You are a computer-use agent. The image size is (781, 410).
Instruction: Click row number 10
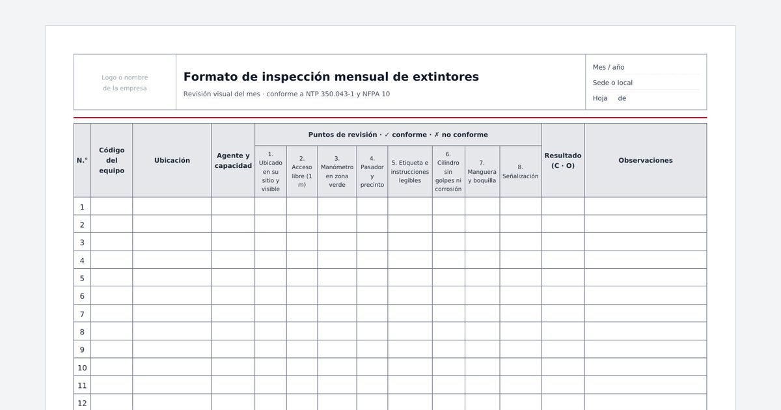tap(82, 367)
